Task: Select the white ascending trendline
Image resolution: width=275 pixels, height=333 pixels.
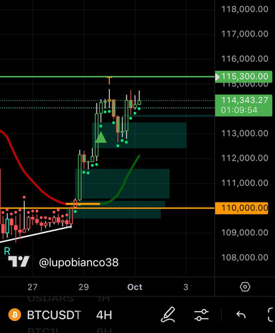Action: [x=35, y=234]
